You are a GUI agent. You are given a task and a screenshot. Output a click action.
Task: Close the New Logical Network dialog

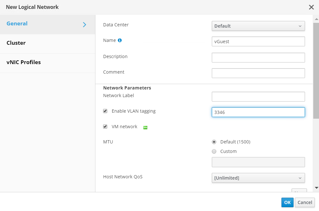pos(311,7)
